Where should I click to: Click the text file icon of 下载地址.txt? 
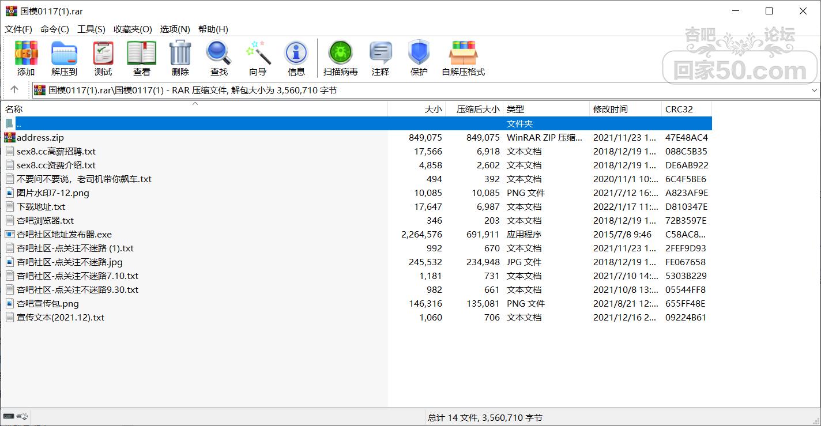pos(10,206)
